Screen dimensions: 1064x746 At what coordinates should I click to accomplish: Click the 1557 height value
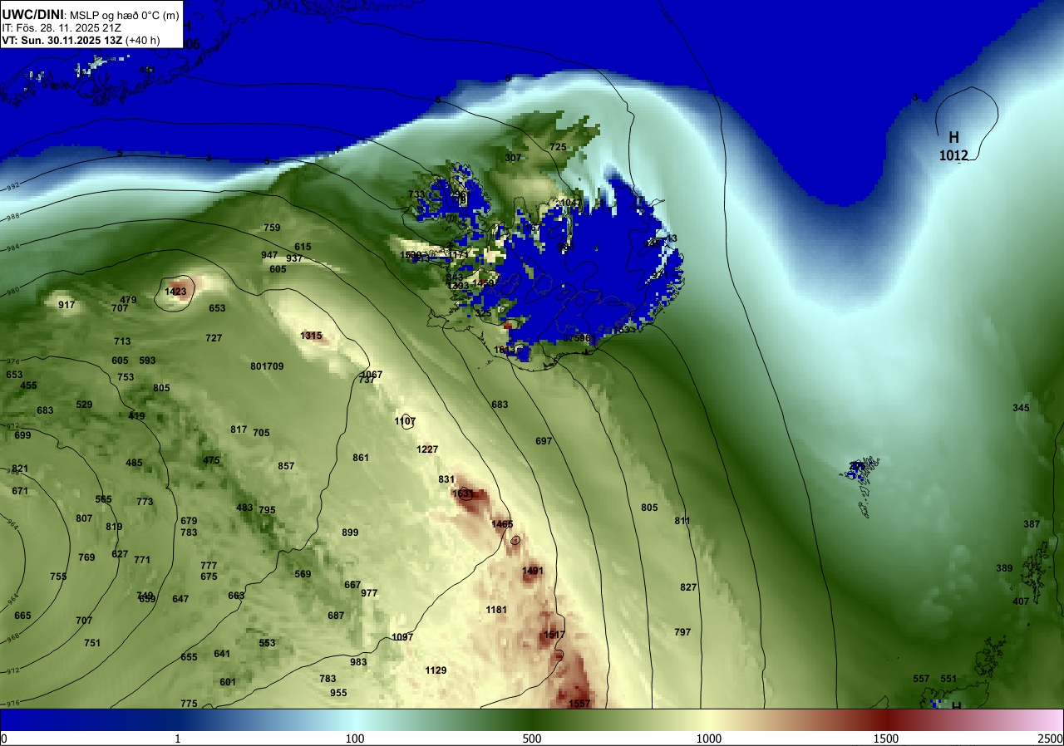579,704
